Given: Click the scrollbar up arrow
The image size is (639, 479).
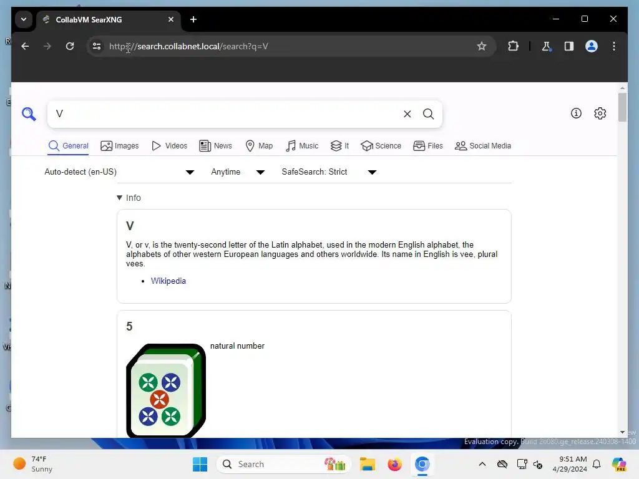Looking at the screenshot, I should [x=622, y=87].
